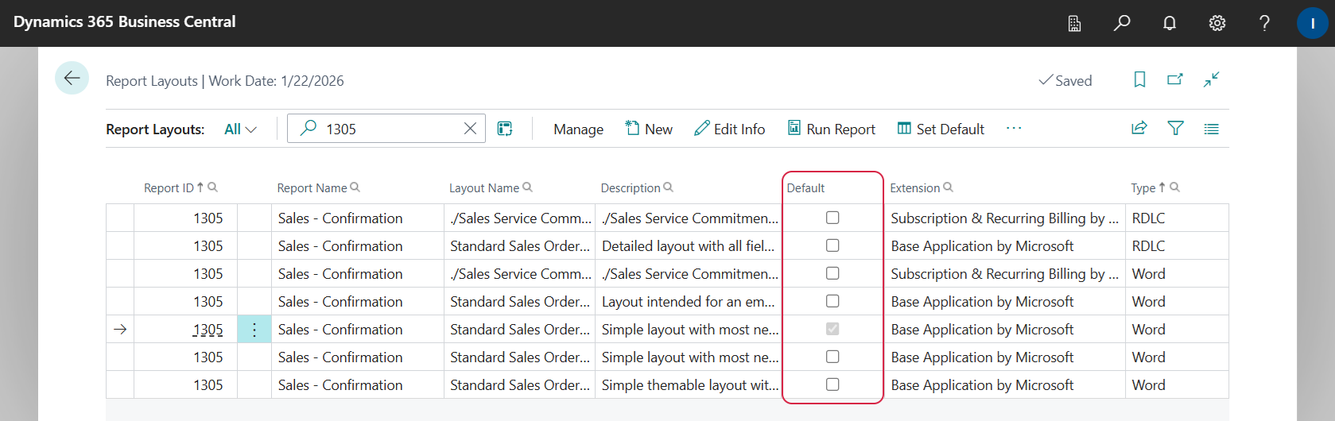Toggle Default checkbox in first RDLC row

pos(832,218)
